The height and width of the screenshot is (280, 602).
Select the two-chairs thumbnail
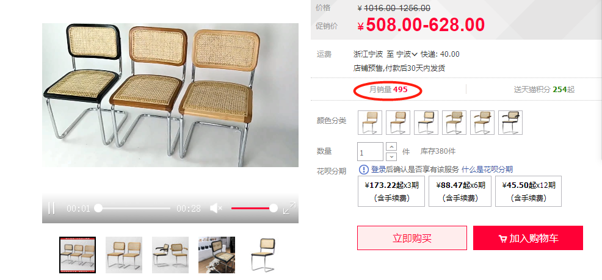124,255
